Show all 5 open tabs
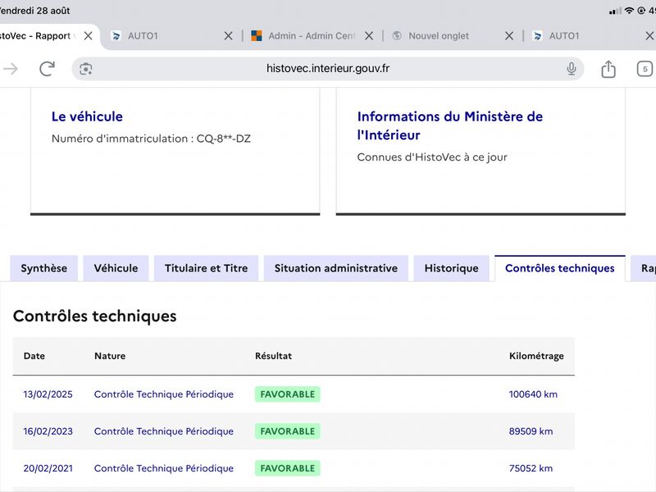 pyautogui.click(x=645, y=69)
